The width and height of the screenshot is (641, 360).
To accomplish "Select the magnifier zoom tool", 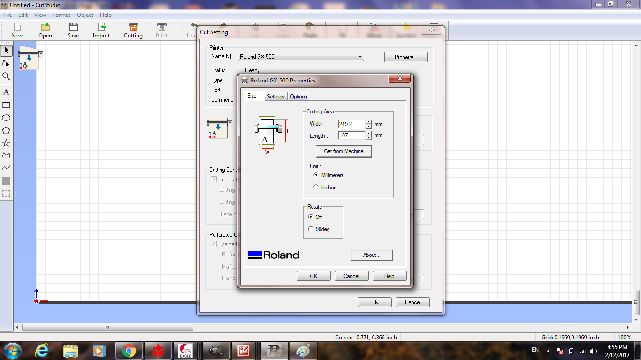I will pos(6,76).
